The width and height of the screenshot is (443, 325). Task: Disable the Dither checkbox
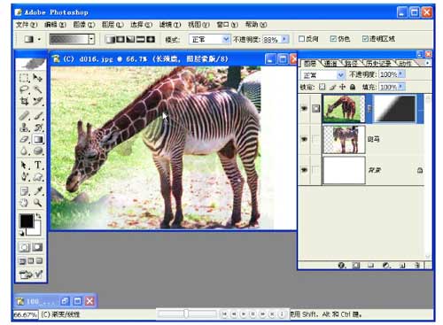point(333,39)
